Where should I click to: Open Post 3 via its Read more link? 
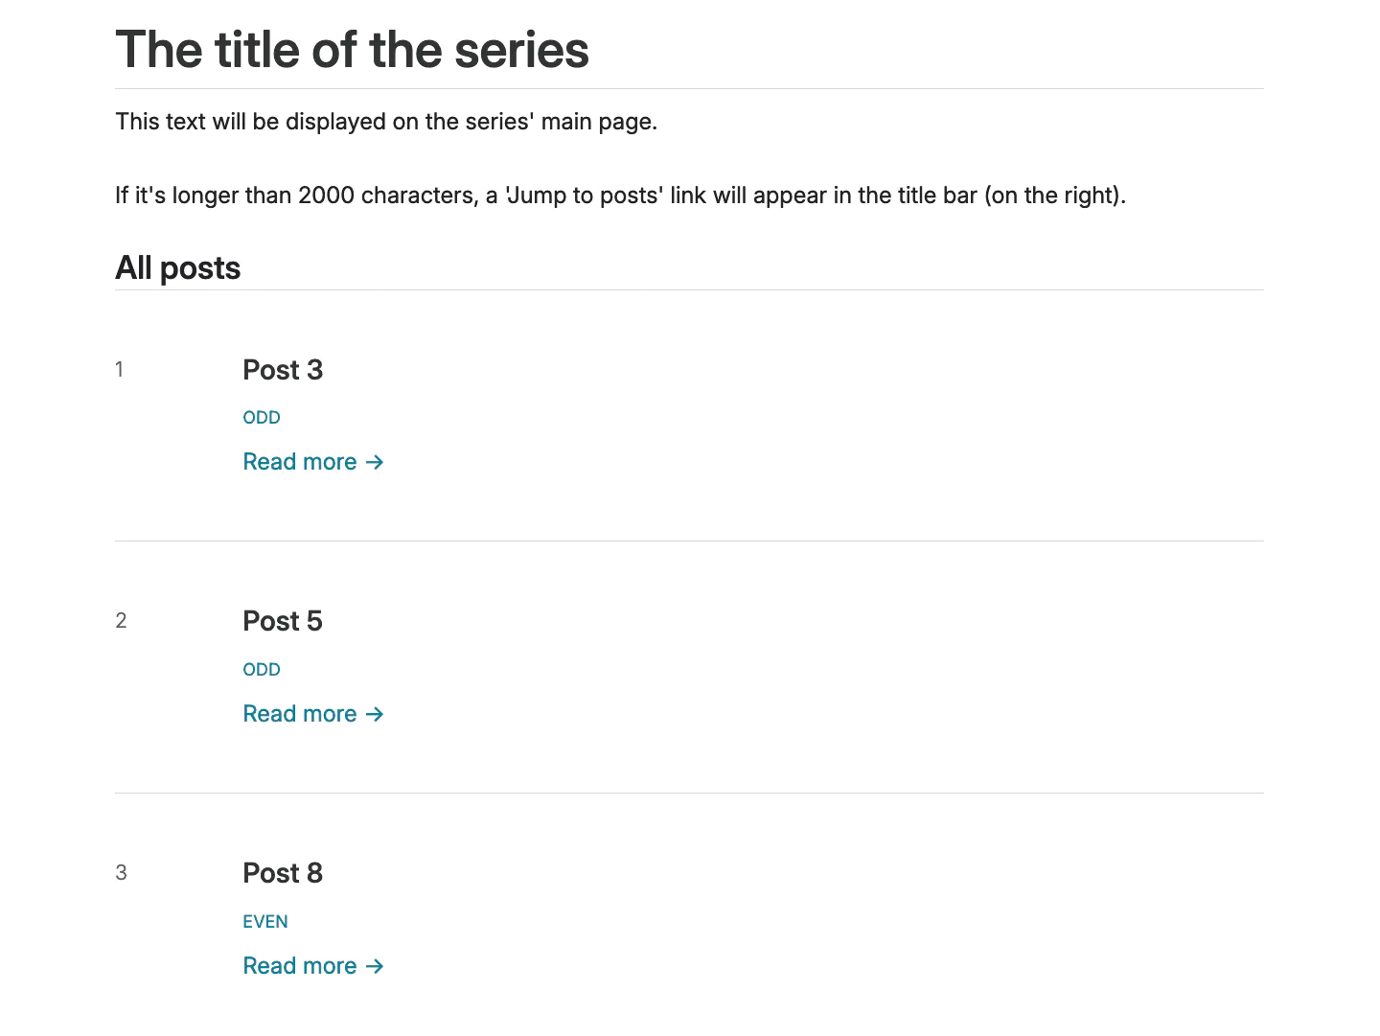299,461
